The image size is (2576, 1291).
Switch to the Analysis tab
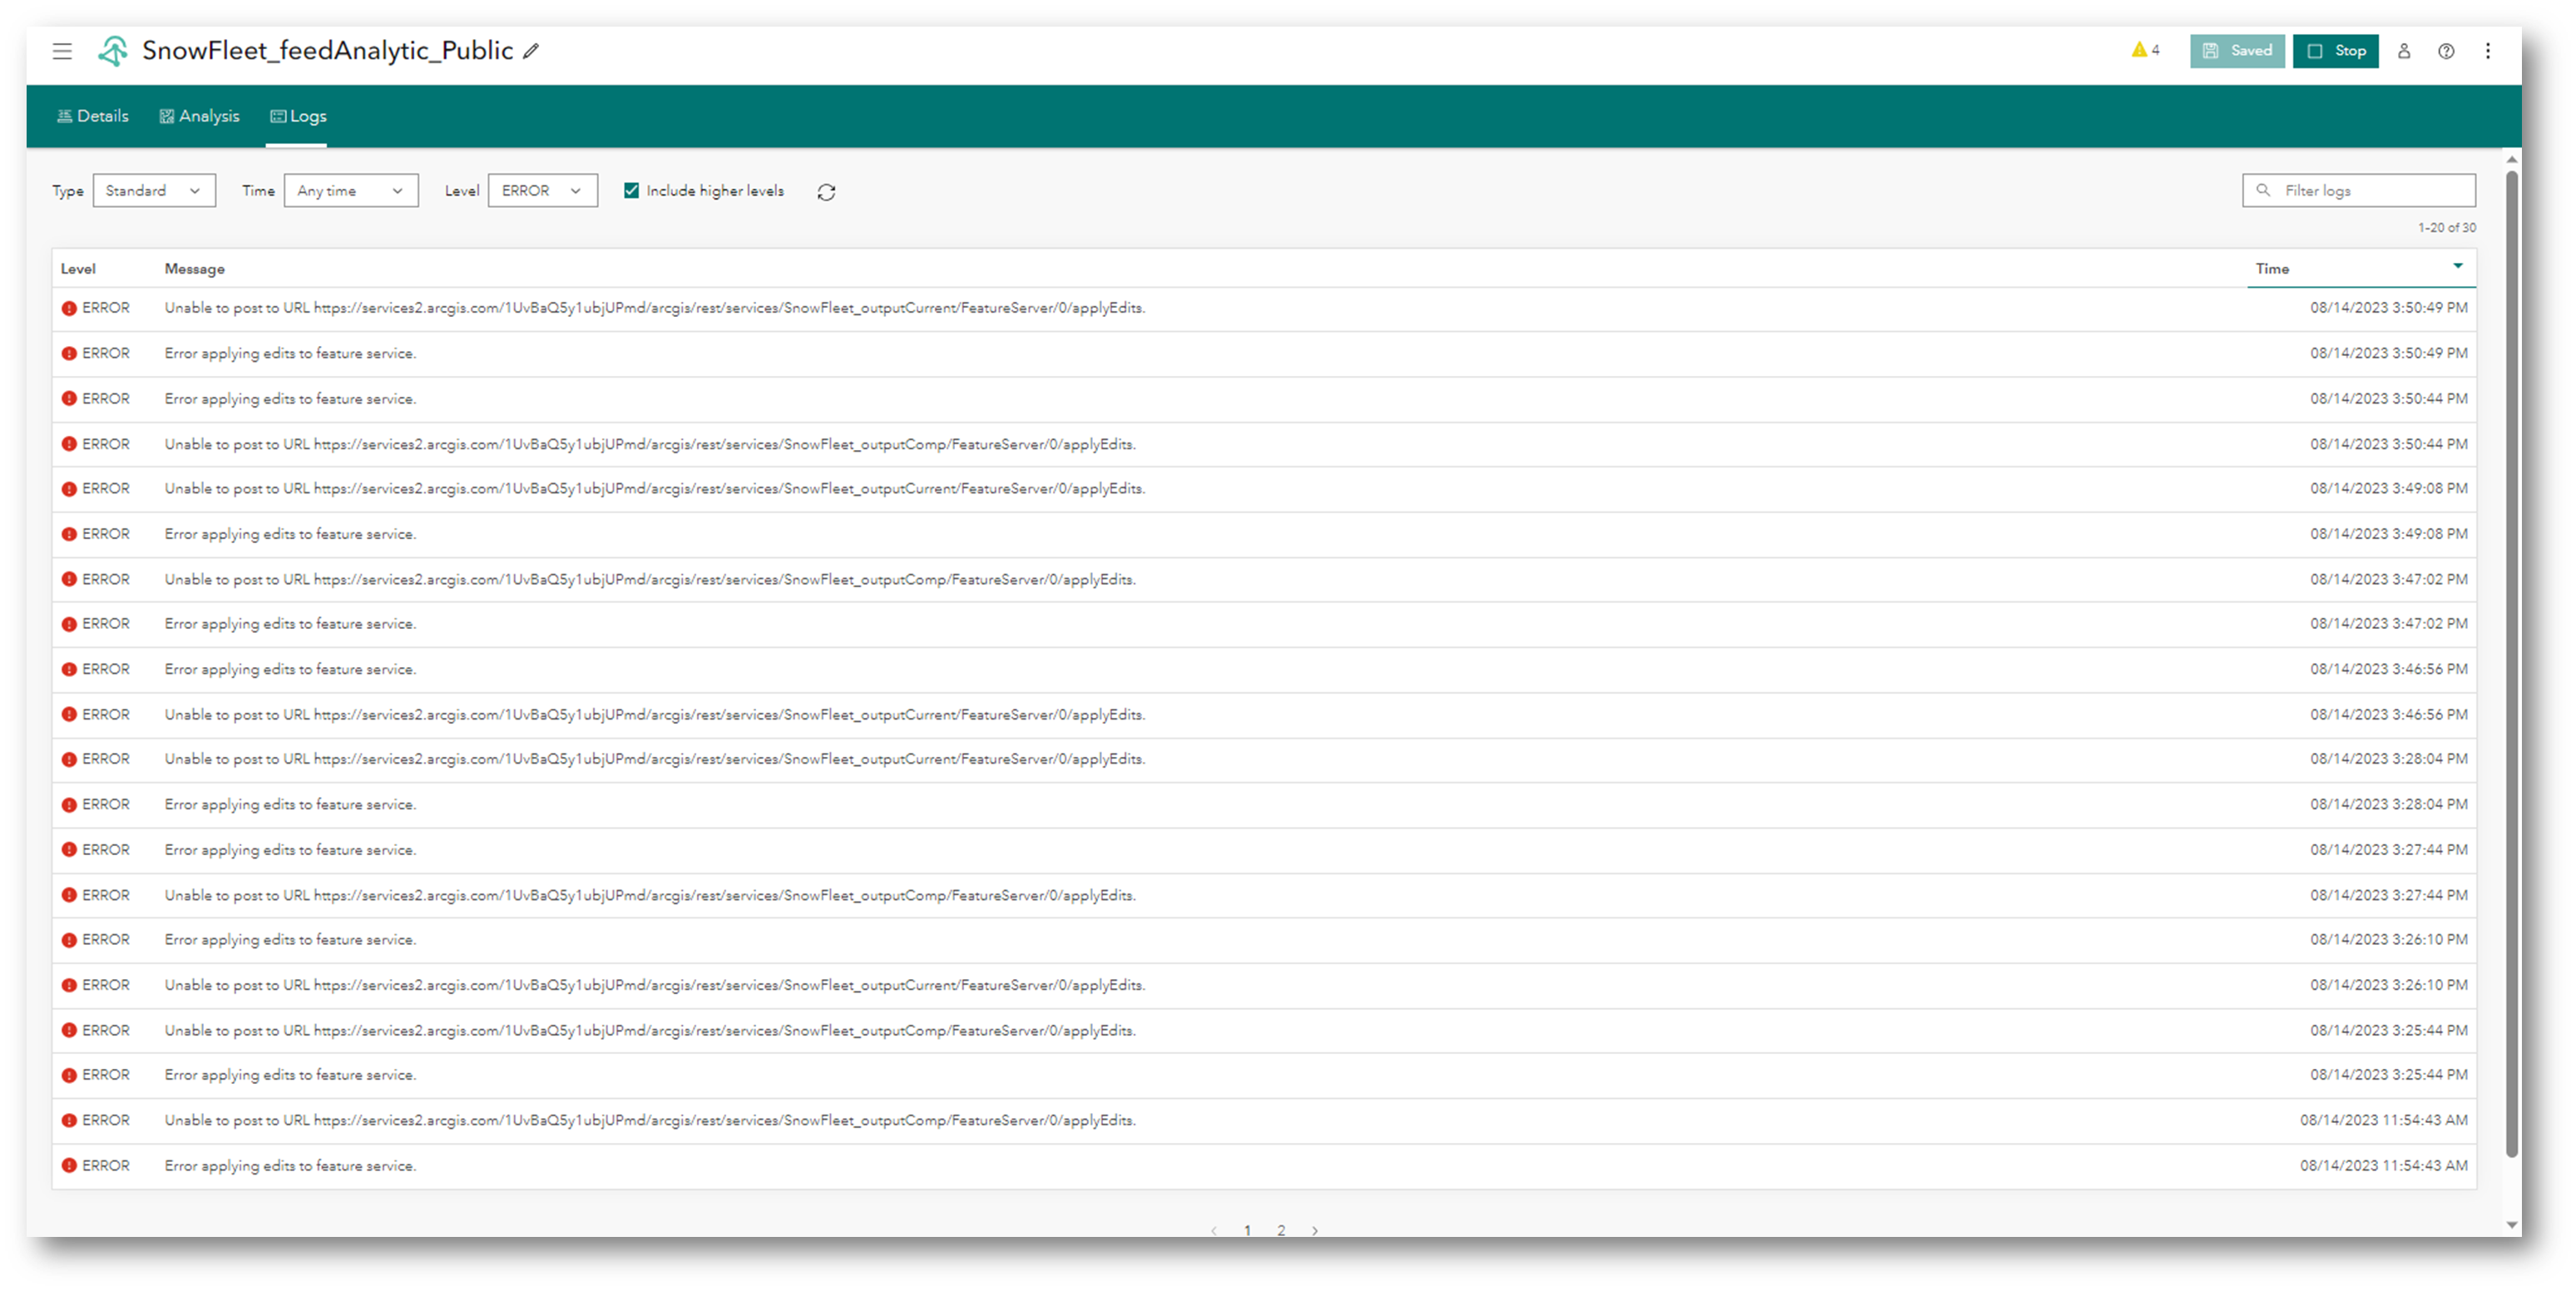click(x=199, y=116)
